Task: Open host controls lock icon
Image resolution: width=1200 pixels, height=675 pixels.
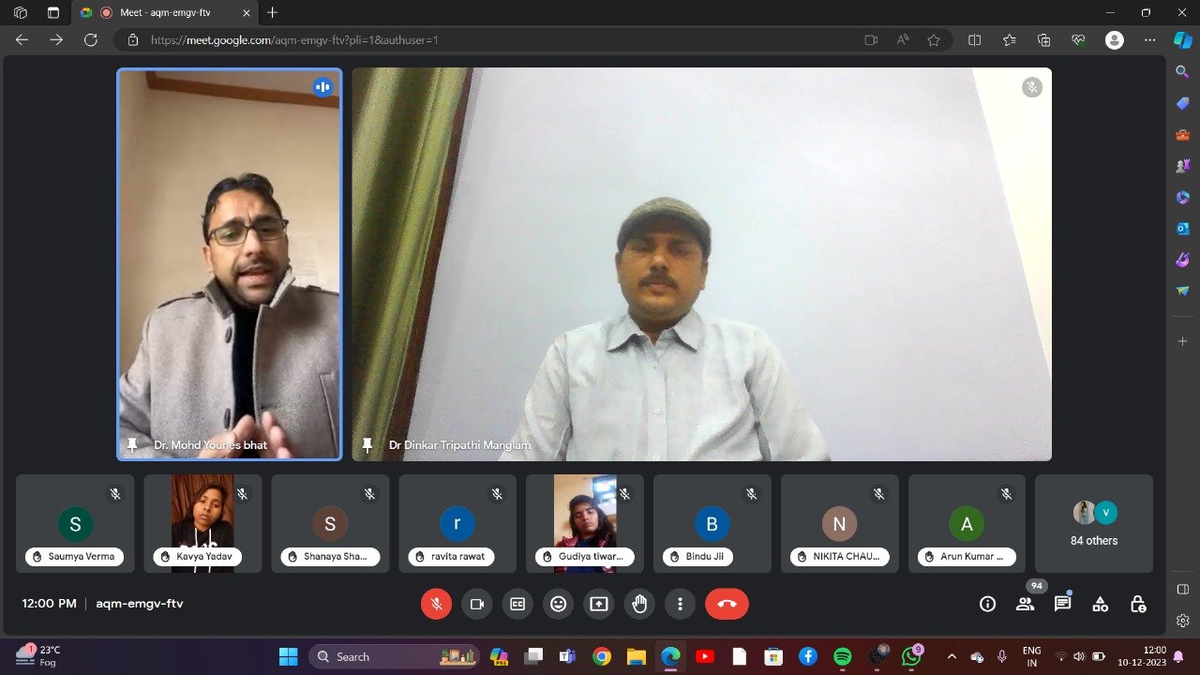Action: 1137,605
